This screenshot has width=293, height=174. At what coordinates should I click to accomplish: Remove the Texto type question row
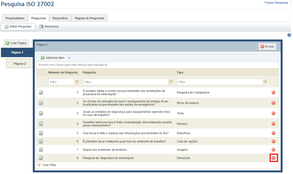tap(273, 113)
